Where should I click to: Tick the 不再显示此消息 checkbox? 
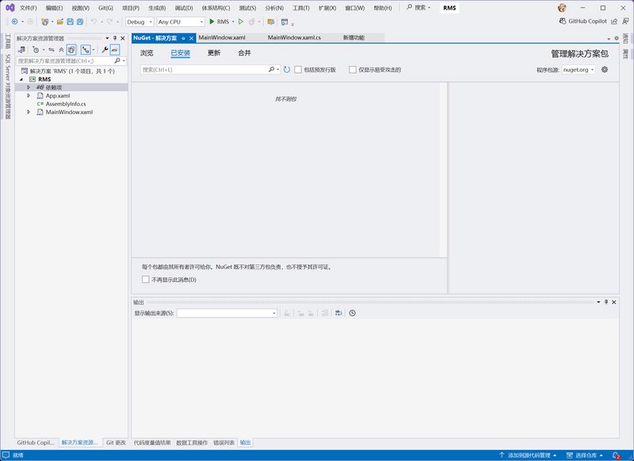(x=145, y=280)
